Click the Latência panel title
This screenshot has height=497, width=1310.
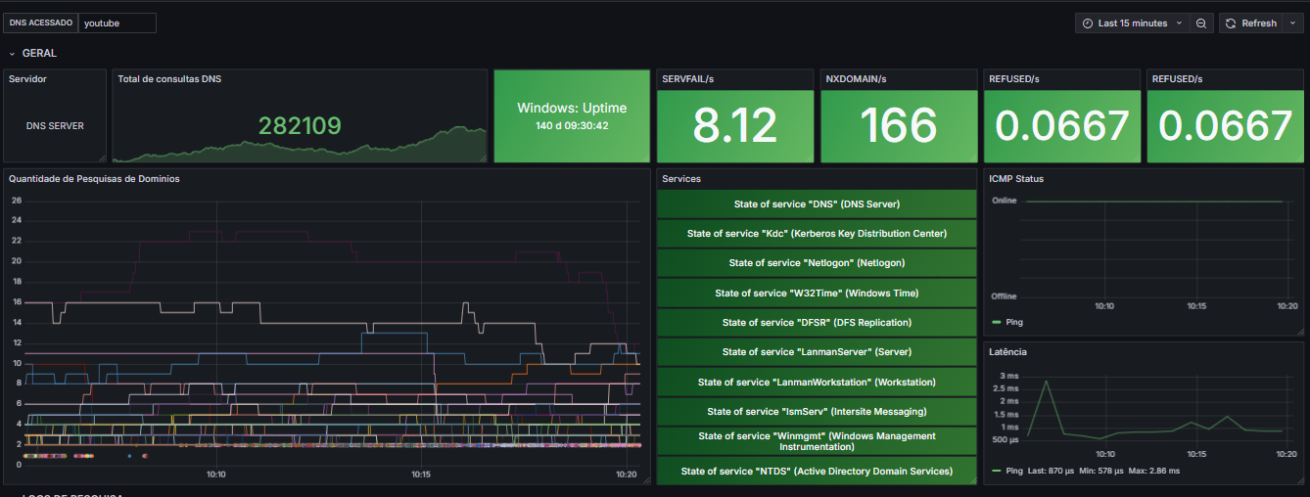(x=1007, y=351)
